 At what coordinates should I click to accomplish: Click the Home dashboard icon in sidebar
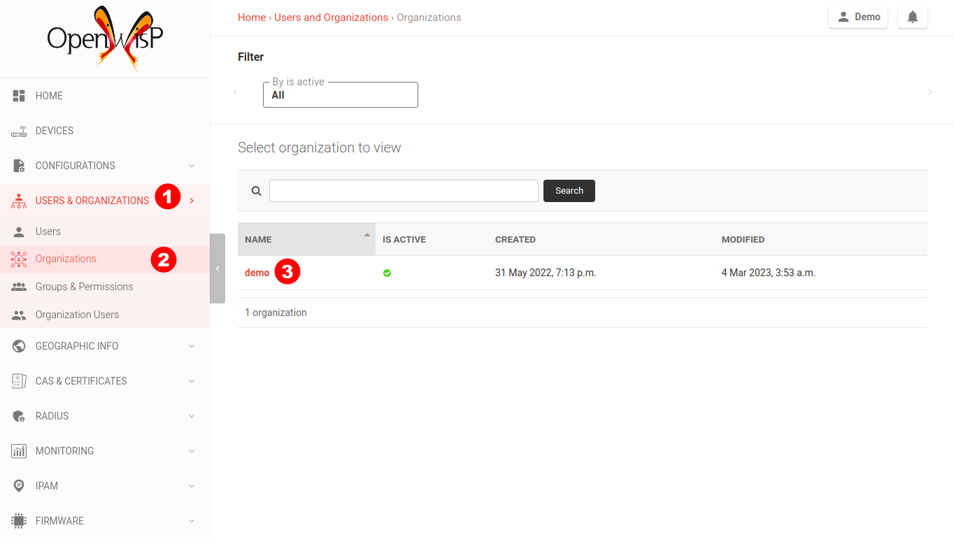(x=19, y=96)
